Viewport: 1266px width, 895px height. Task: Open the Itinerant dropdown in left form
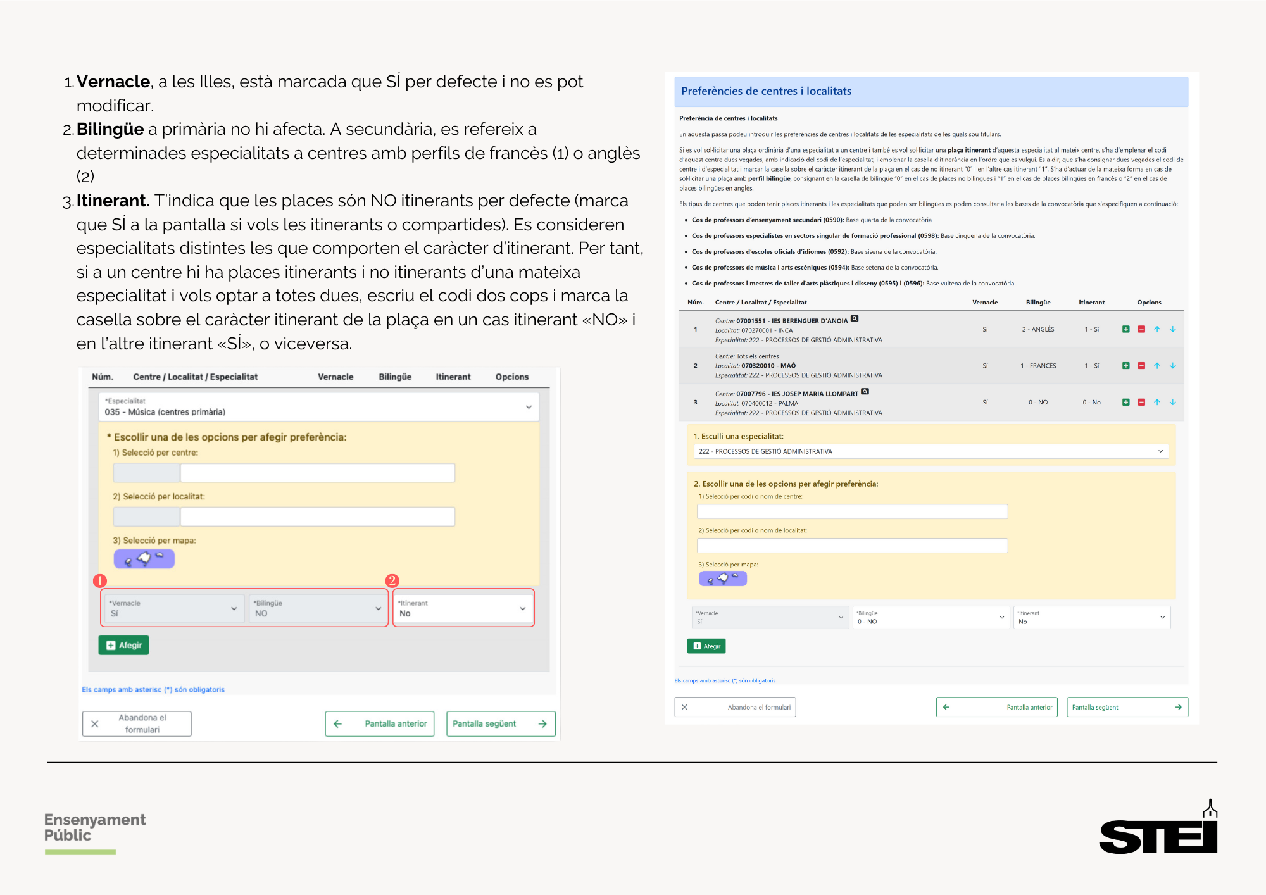[463, 608]
